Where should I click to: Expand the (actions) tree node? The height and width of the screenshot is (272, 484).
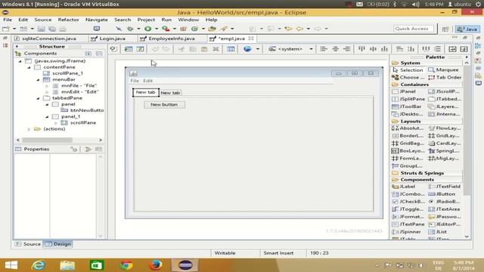point(29,129)
